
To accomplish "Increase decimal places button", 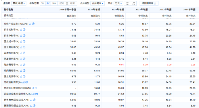I will tap(127, 3).
